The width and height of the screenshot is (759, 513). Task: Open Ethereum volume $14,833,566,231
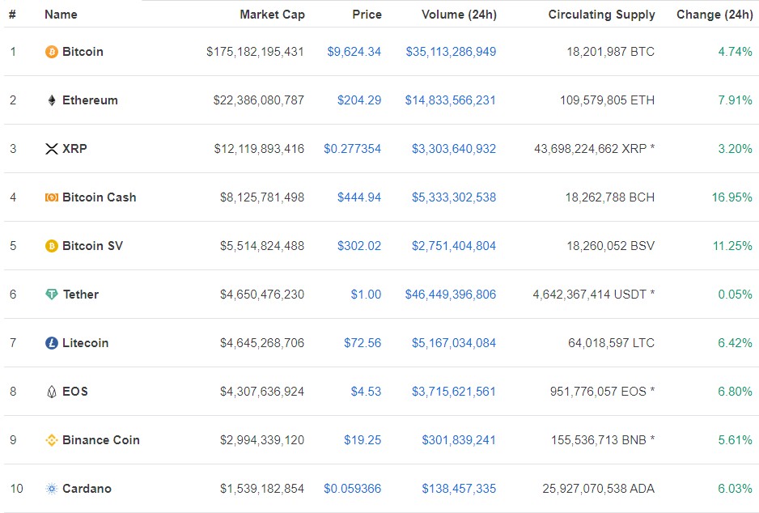[x=451, y=100]
